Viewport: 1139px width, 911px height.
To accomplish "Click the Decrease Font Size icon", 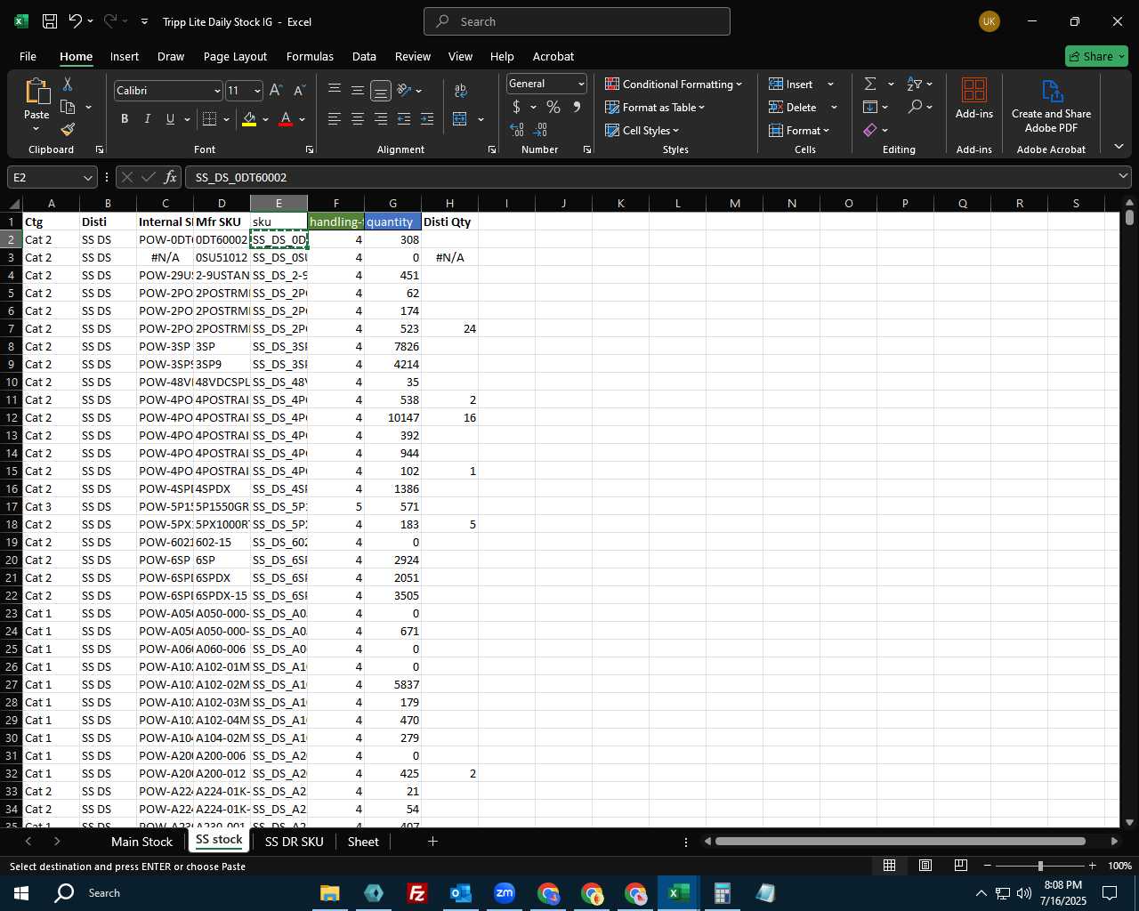I will (299, 91).
